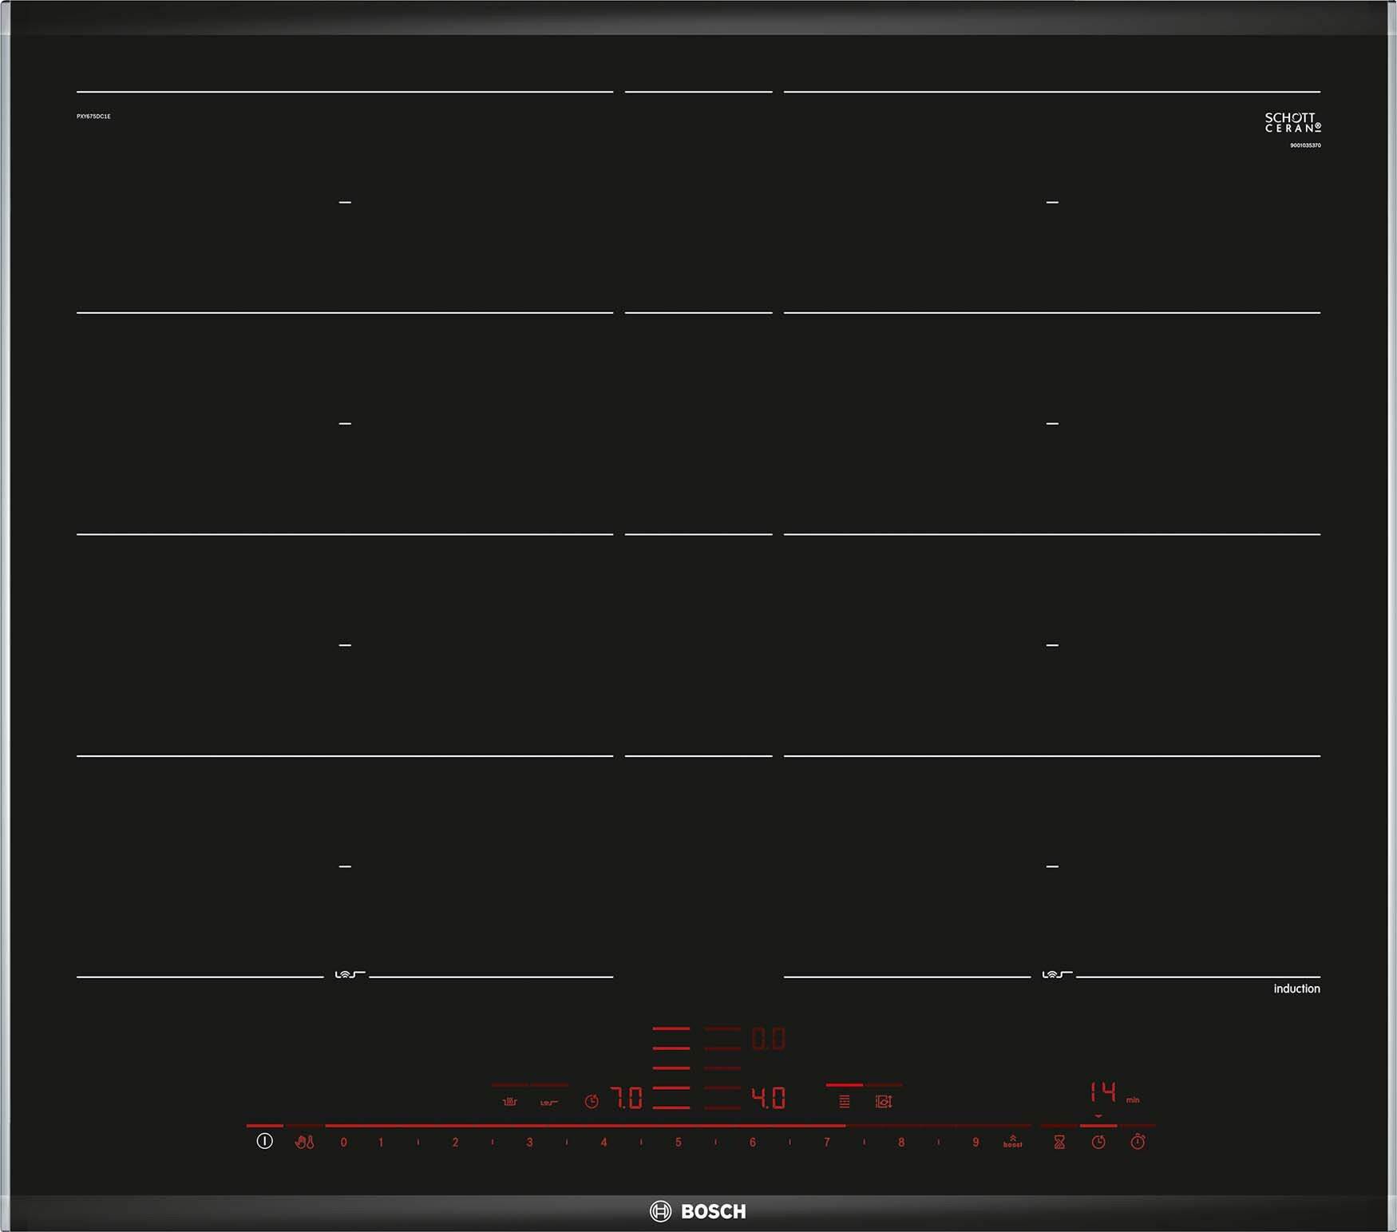Select the 4.0 right zone display
The width and height of the screenshot is (1397, 1232).
[768, 1099]
